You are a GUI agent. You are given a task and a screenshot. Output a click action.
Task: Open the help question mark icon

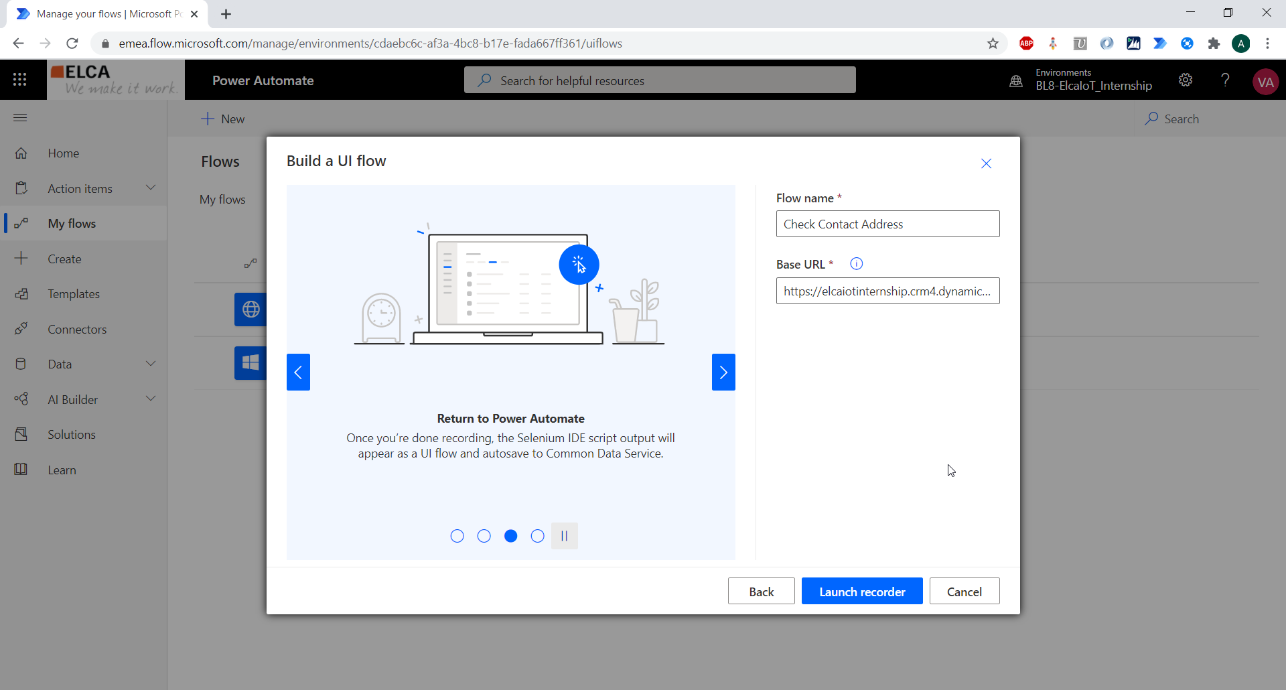click(x=1225, y=80)
